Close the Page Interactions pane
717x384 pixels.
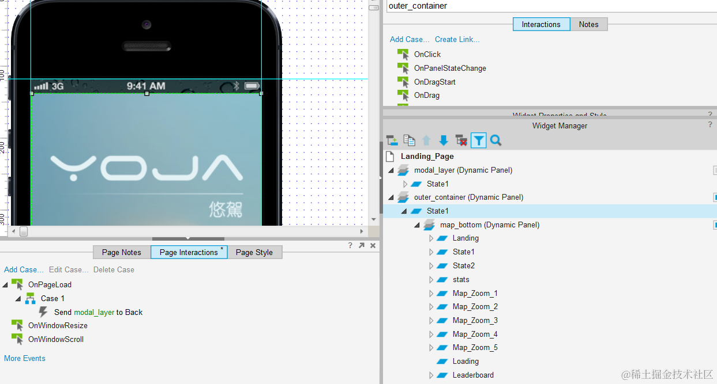click(373, 245)
